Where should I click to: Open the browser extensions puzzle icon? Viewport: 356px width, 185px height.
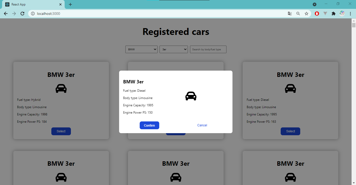coord(334,13)
